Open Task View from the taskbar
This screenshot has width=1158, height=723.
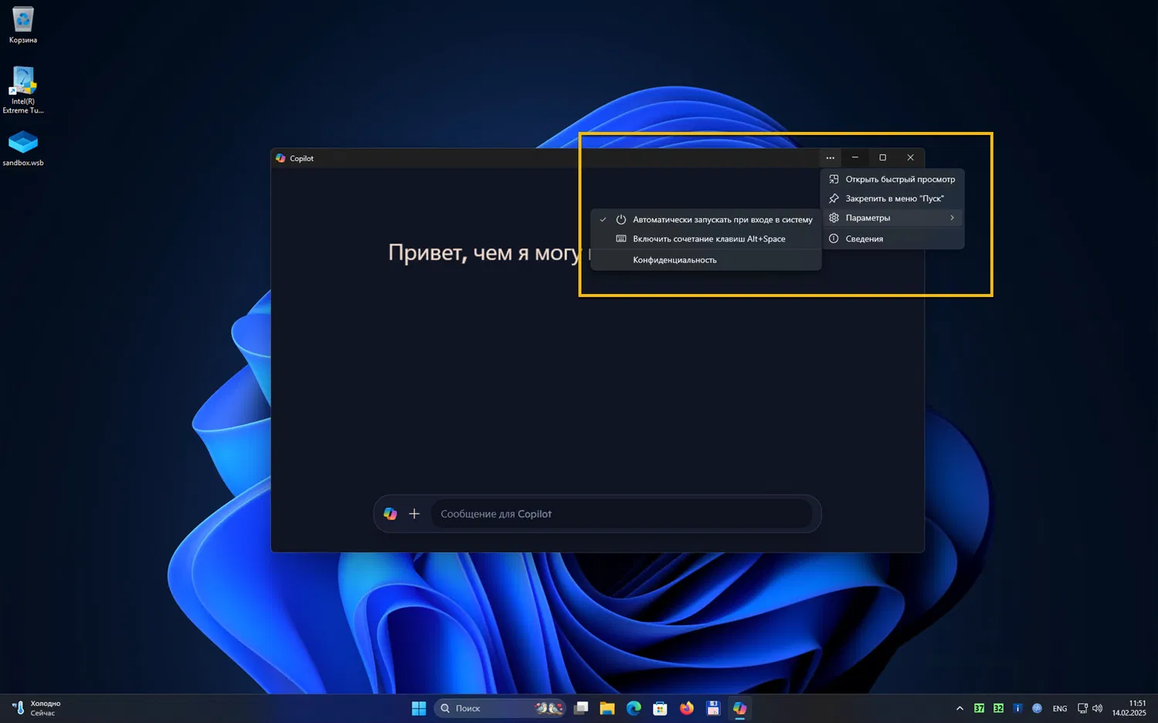[x=581, y=708]
